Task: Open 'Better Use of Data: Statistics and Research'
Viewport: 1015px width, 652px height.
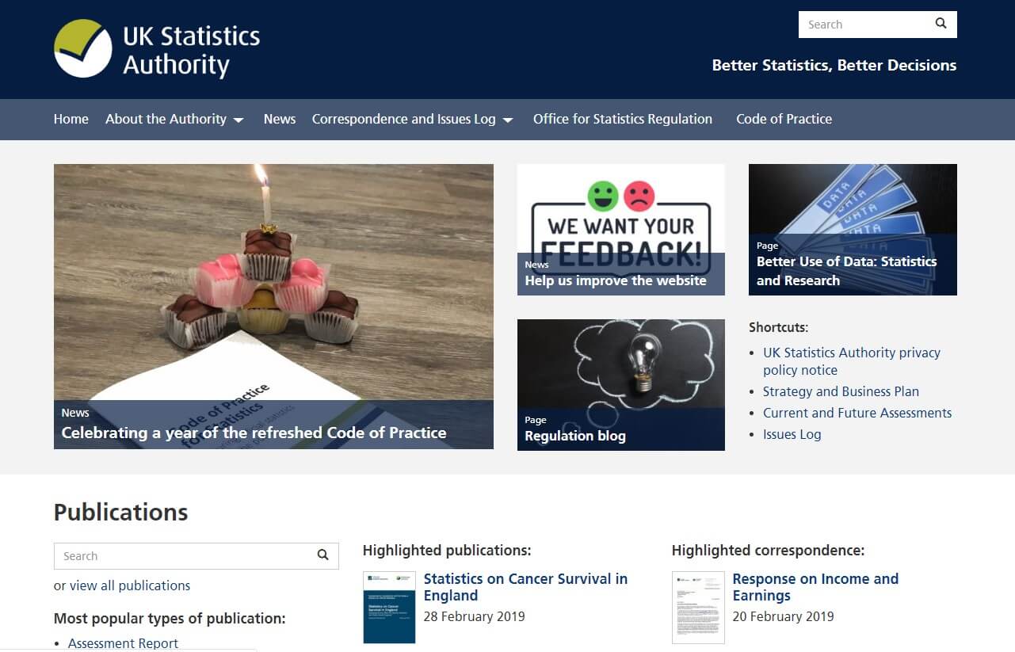Action: tap(846, 271)
